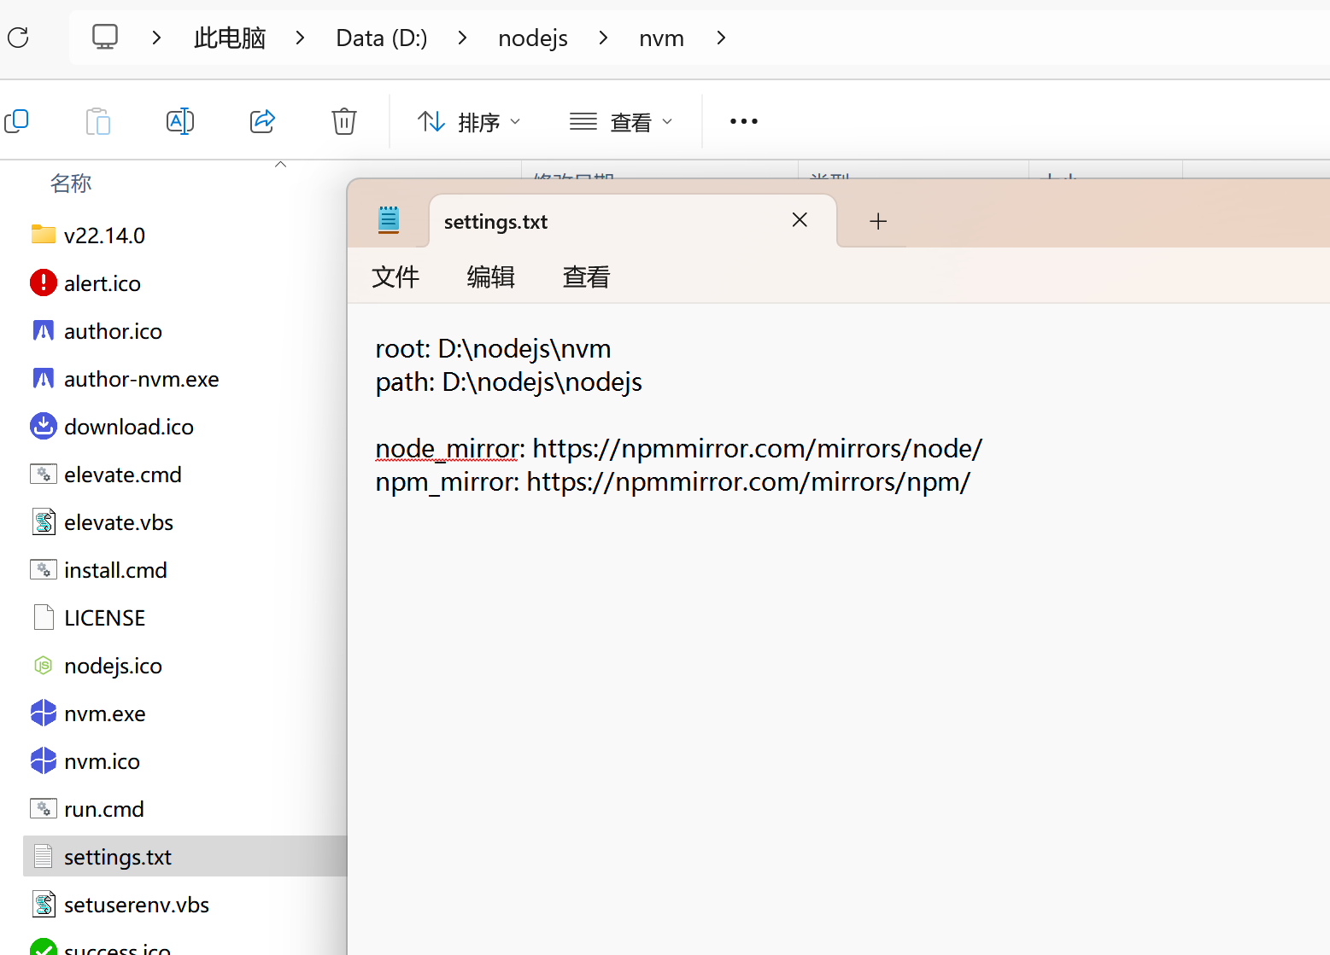Open the 查看 view dropdown in Explorer
This screenshot has height=955, width=1330.
[x=621, y=122]
